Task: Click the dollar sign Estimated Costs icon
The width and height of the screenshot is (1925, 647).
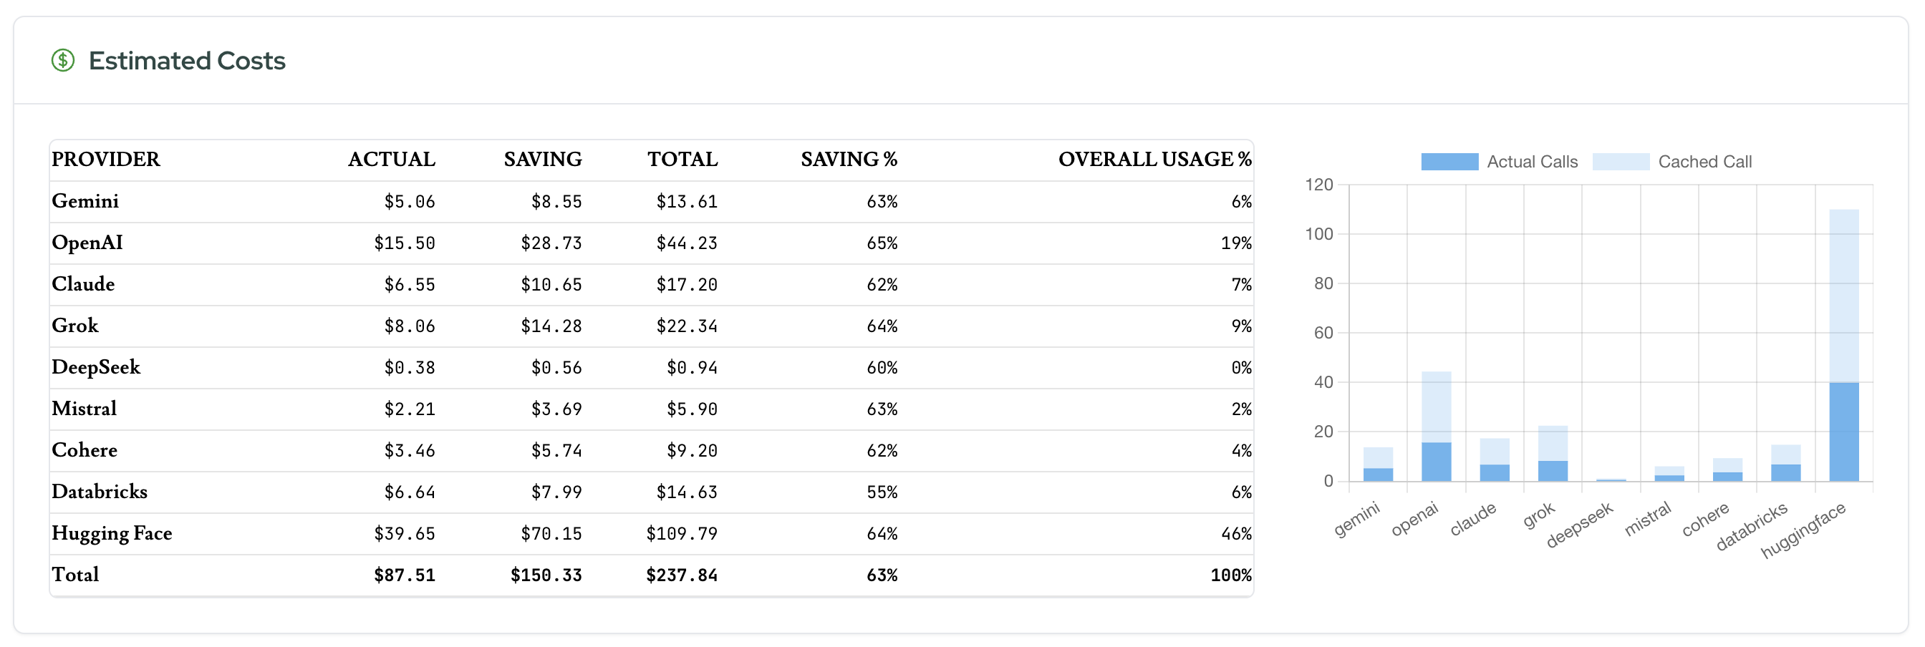Action: tap(63, 61)
